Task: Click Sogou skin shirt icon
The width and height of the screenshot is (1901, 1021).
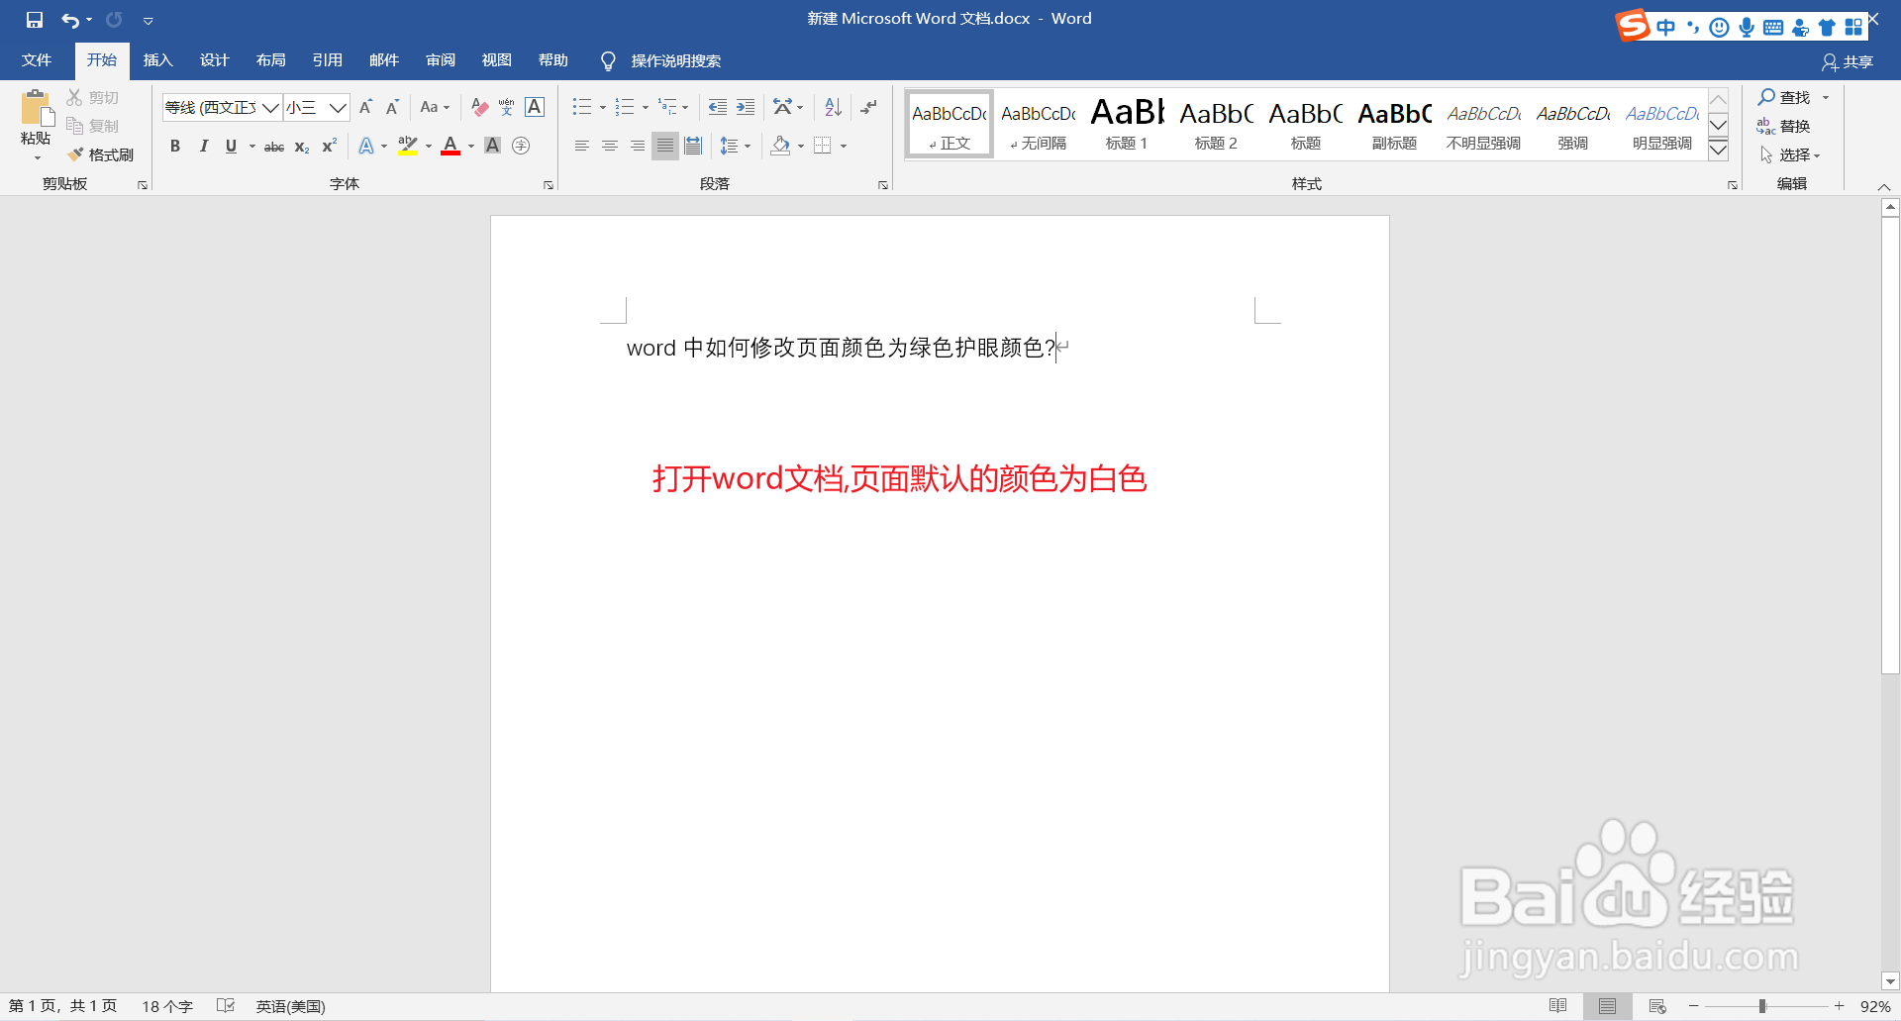Action: (x=1827, y=27)
